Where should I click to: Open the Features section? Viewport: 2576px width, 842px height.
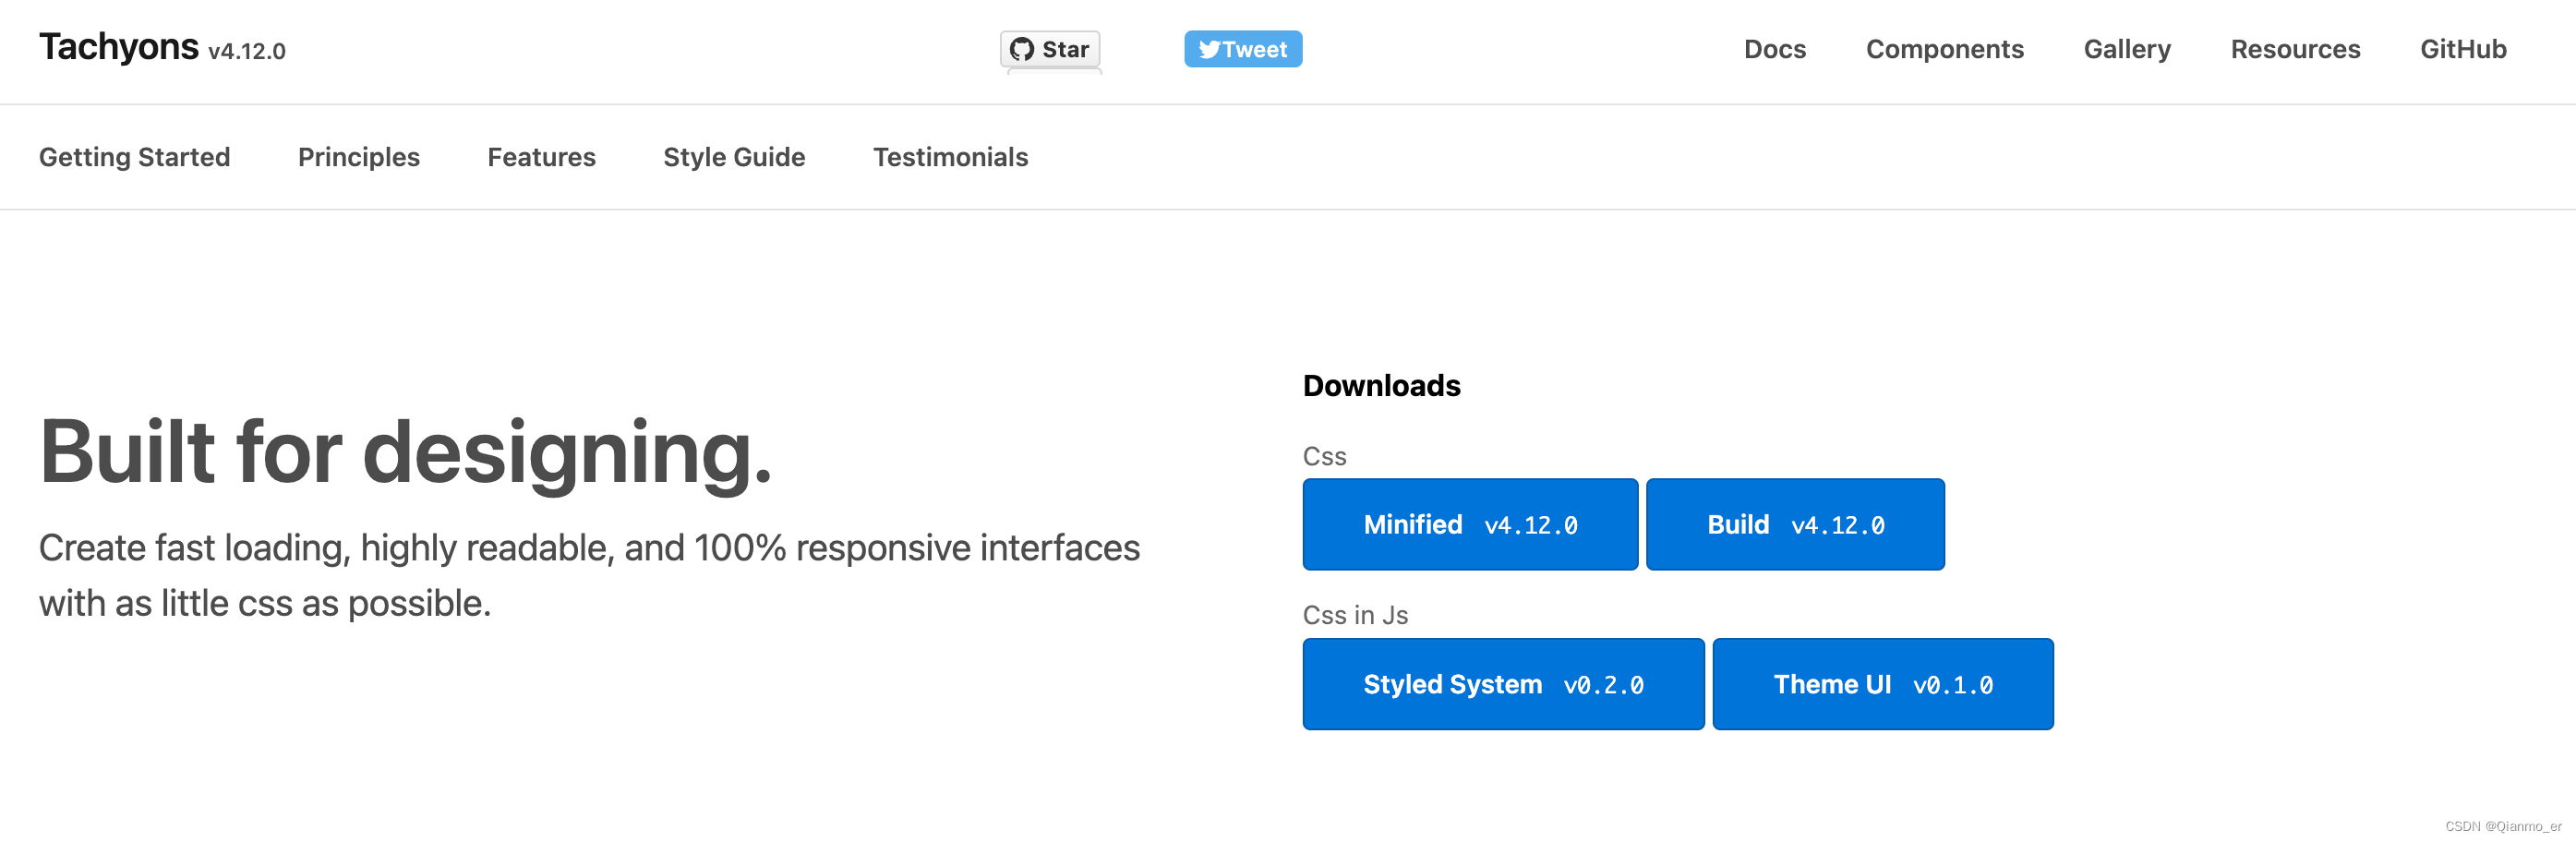click(x=541, y=157)
